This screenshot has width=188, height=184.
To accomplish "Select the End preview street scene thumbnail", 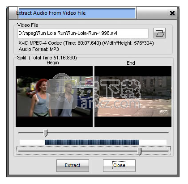I will pos(133,96).
